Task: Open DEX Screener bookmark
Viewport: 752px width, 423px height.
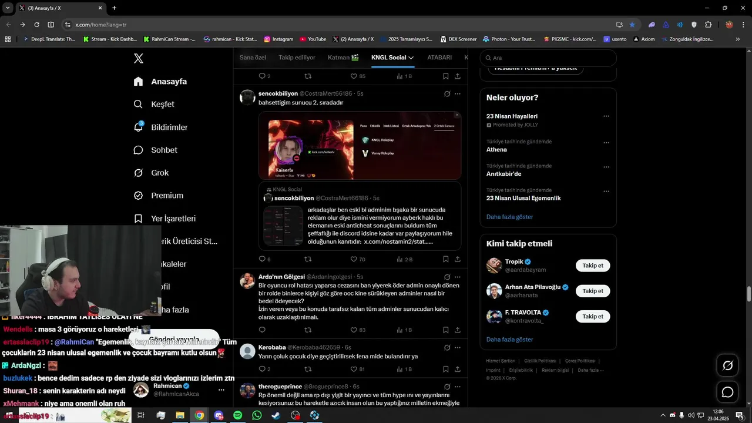Action: (458, 39)
